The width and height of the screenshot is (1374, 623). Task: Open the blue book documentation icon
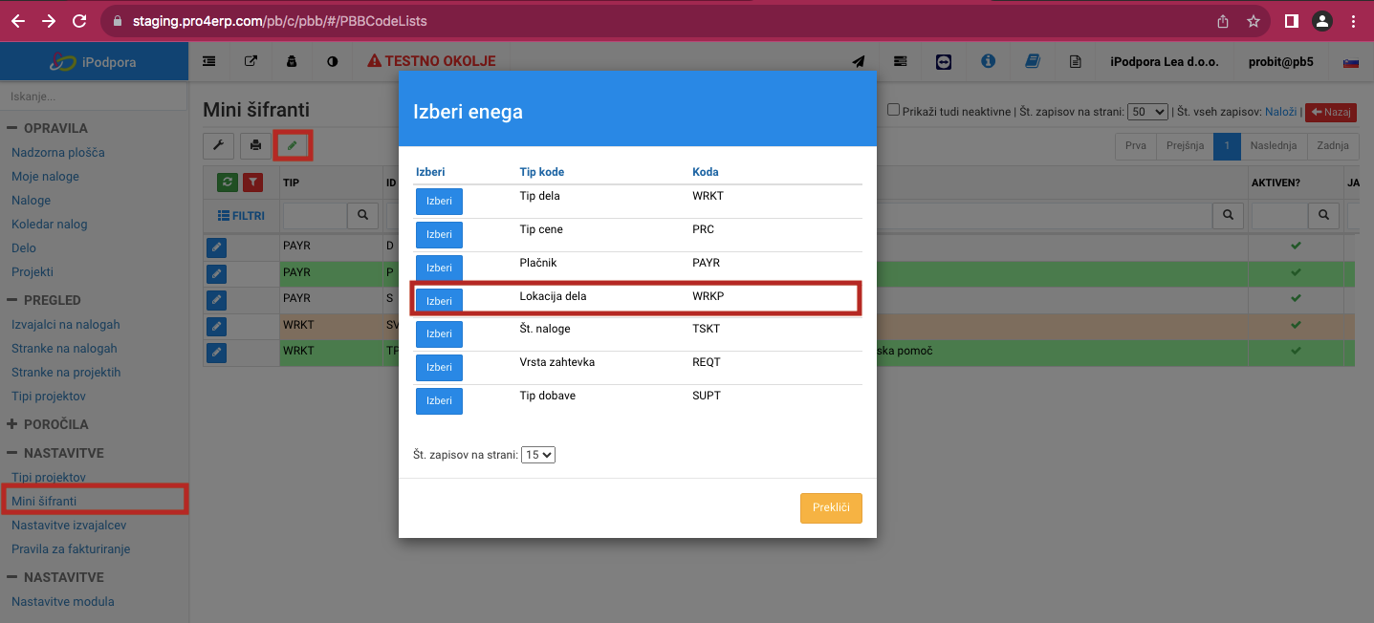(1033, 61)
